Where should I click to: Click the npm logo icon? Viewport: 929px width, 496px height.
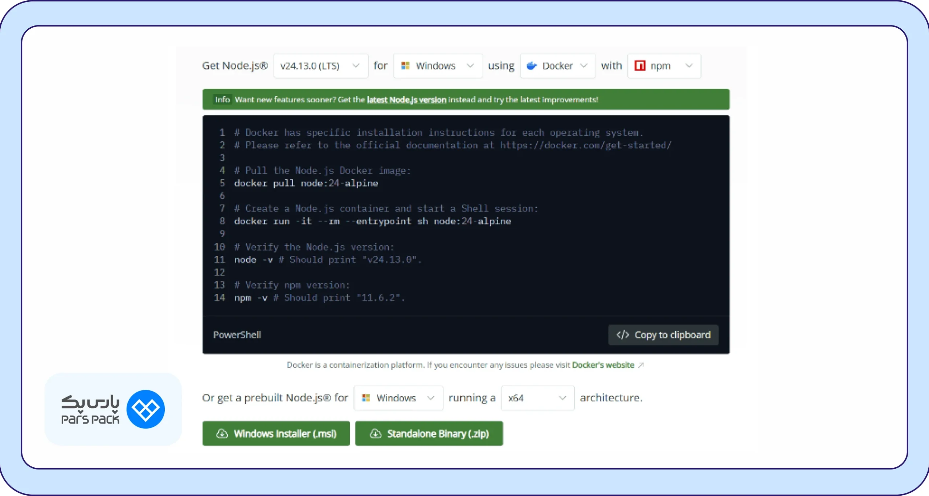[x=640, y=66]
